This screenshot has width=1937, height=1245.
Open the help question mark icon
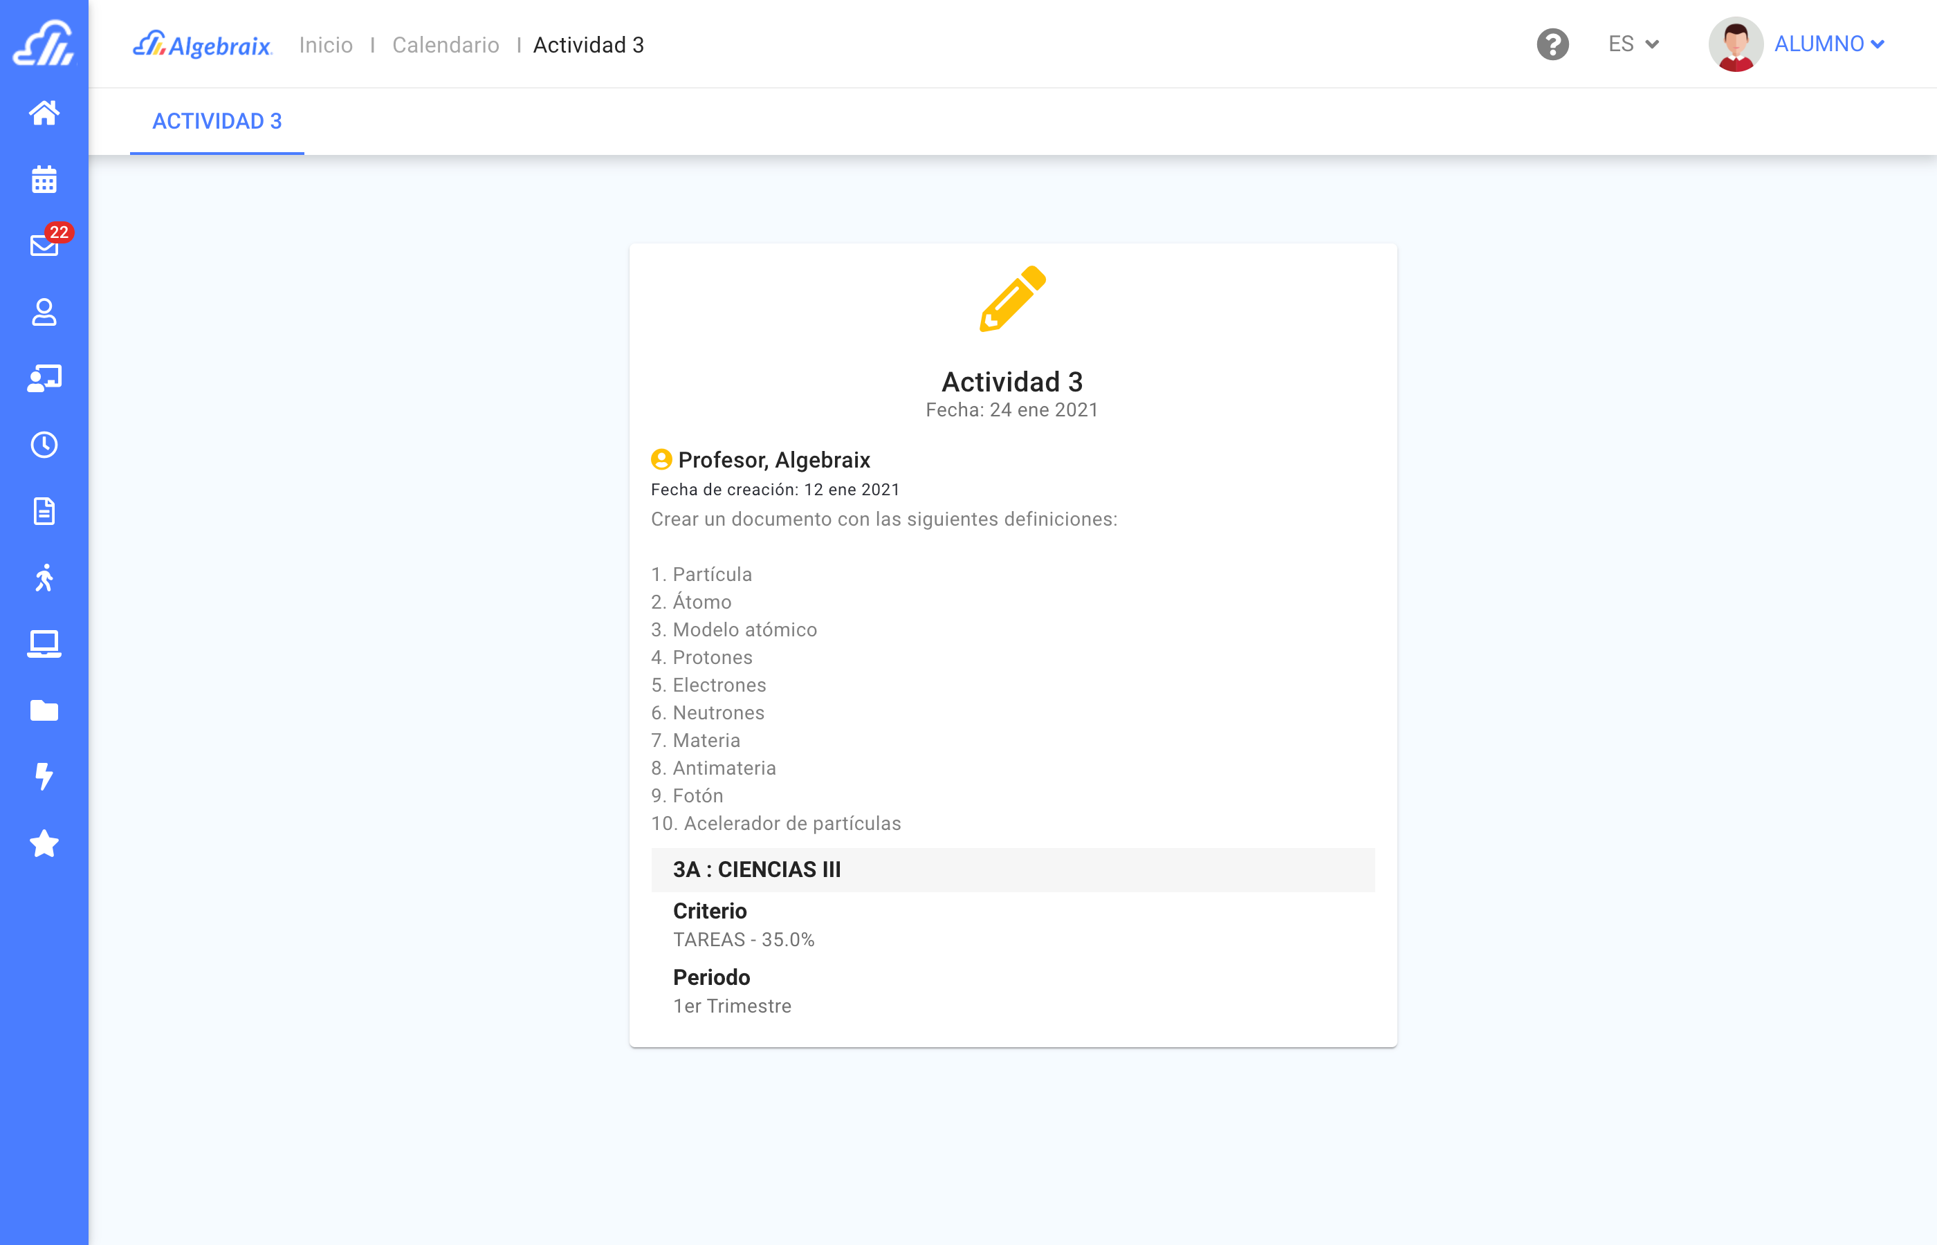point(1552,44)
